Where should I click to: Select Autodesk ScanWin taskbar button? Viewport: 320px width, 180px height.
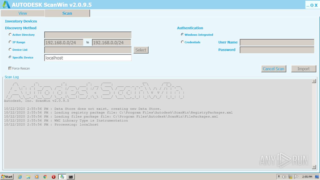pos(62,177)
